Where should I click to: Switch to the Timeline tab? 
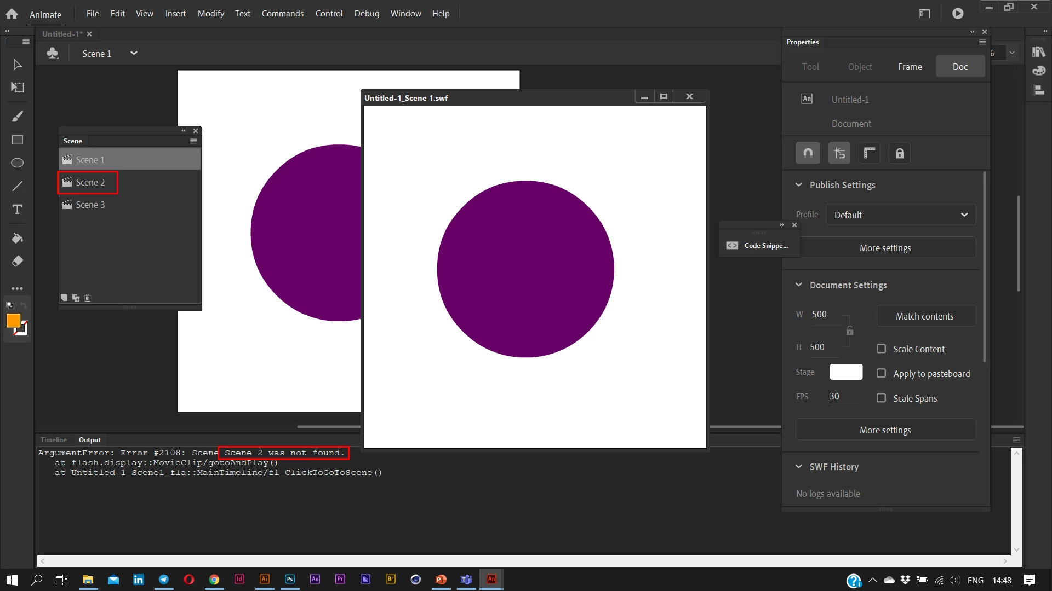click(53, 440)
